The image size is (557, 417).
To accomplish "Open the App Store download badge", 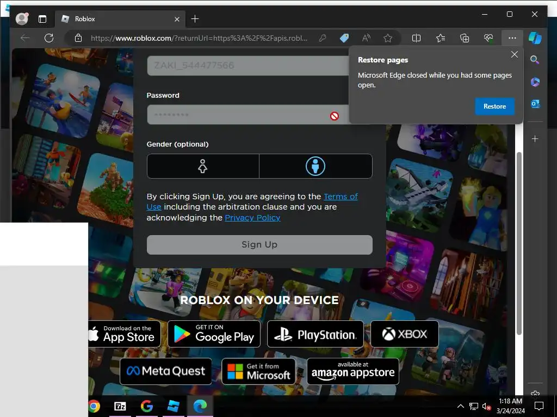I will coord(125,334).
